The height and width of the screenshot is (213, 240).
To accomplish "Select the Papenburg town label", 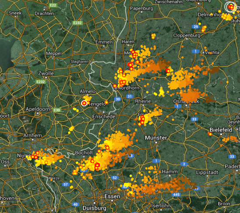I will pyautogui.click(x=141, y=8).
